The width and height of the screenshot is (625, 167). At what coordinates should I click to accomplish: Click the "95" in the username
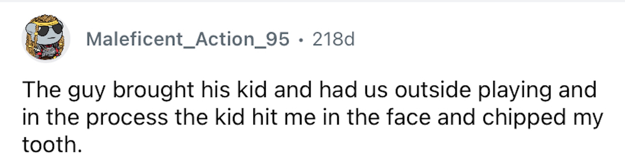pos(278,39)
